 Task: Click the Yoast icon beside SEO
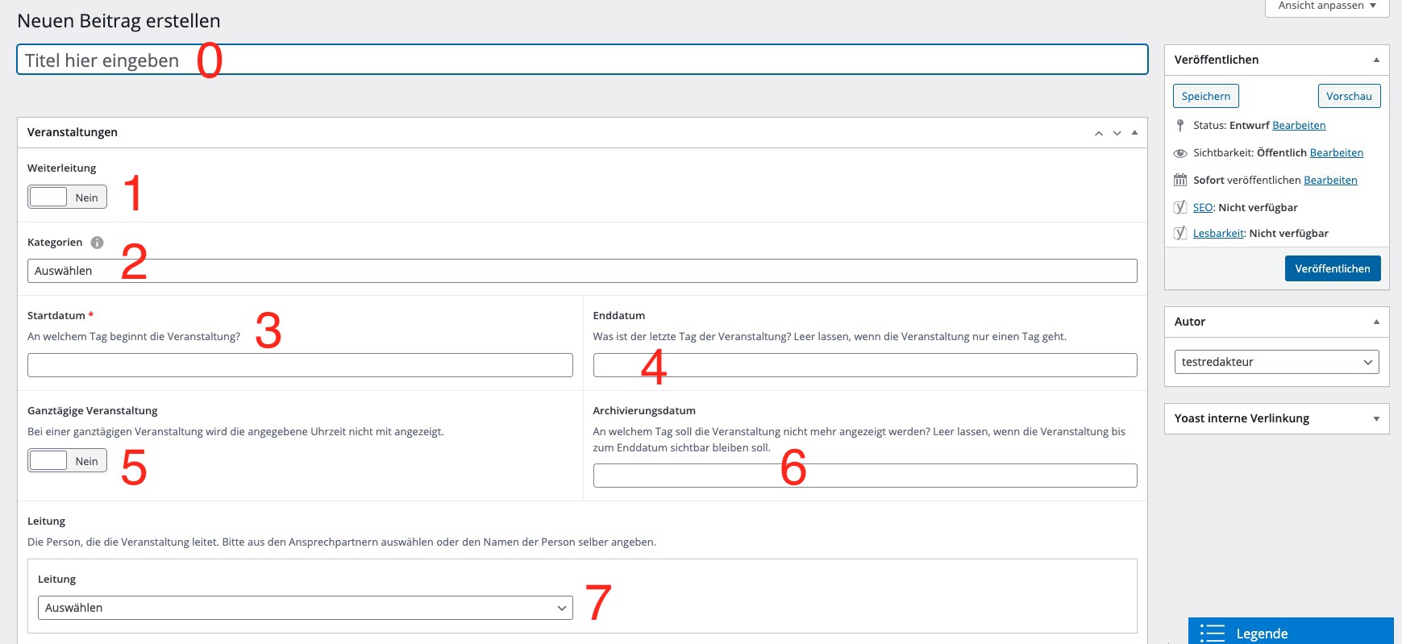[x=1180, y=207]
